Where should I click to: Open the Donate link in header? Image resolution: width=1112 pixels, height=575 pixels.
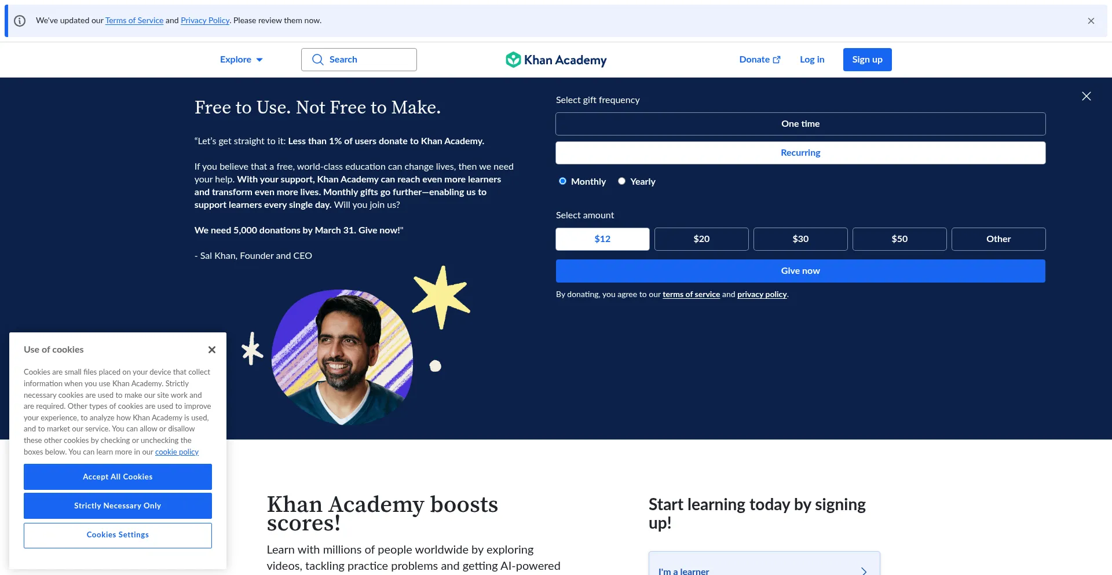(x=760, y=60)
